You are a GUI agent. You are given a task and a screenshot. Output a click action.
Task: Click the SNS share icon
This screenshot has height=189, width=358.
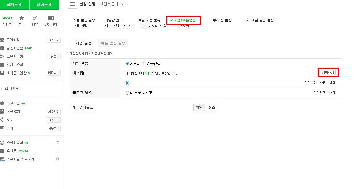pyautogui.click(x=2, y=120)
